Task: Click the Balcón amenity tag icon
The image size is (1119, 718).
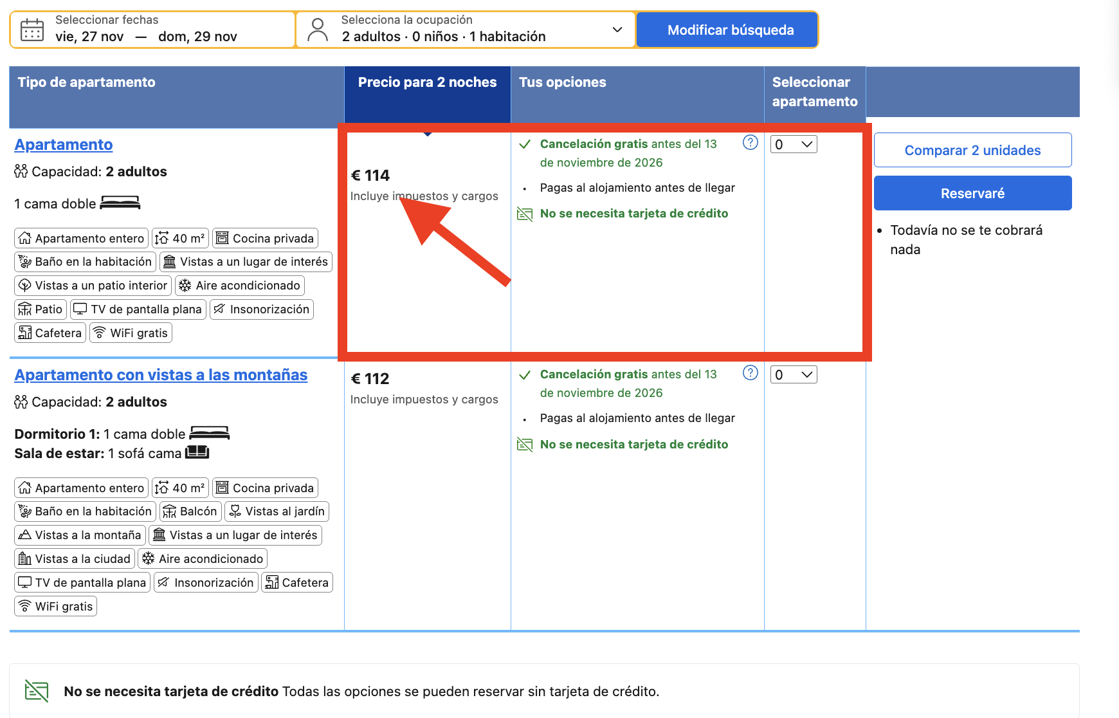Action: tap(170, 511)
